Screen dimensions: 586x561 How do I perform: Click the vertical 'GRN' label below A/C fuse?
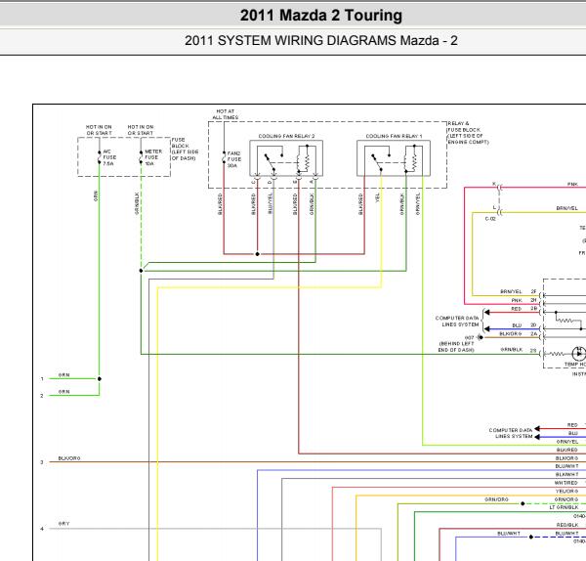click(96, 196)
